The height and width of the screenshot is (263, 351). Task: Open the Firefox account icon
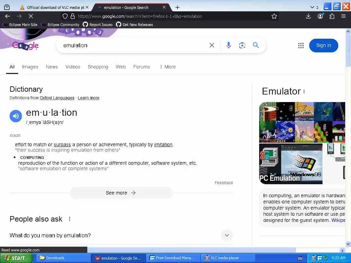320,16
